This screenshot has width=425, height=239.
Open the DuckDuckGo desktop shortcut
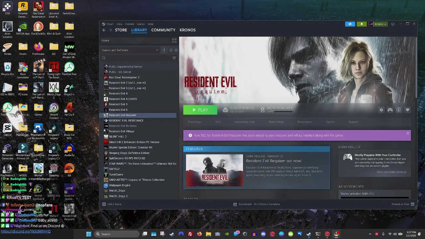click(x=38, y=28)
